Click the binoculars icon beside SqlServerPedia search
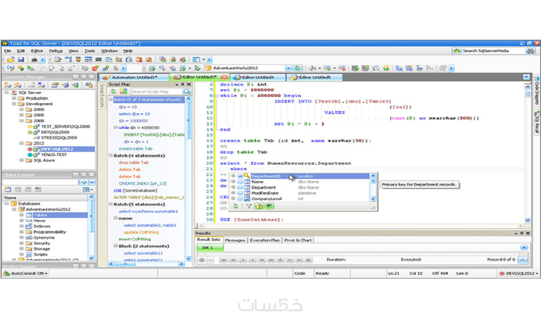Screen dimensions: 541x318 pos(530,51)
